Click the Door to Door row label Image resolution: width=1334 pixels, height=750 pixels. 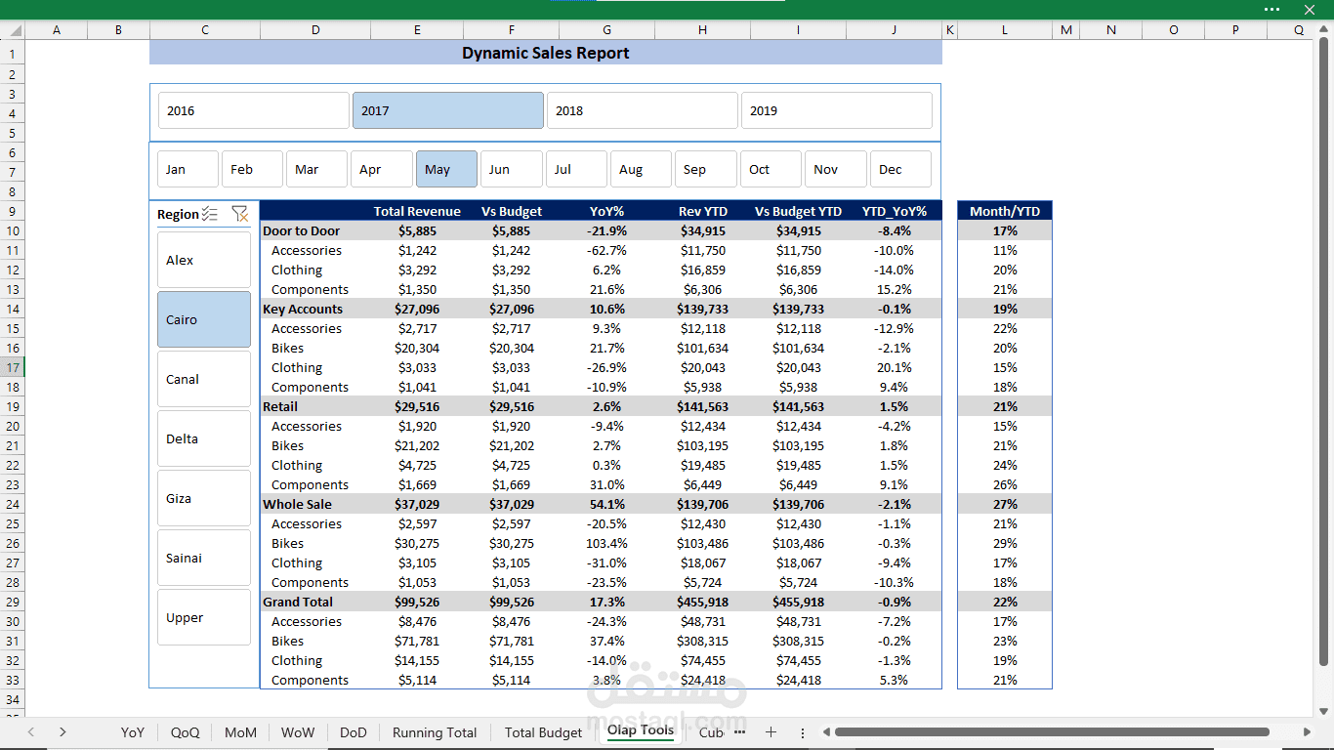pyautogui.click(x=301, y=230)
